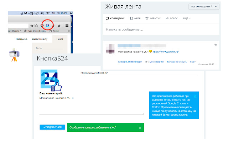228x142 pixels.
Task: Select the Событие tab in live feed
Action: (153, 18)
